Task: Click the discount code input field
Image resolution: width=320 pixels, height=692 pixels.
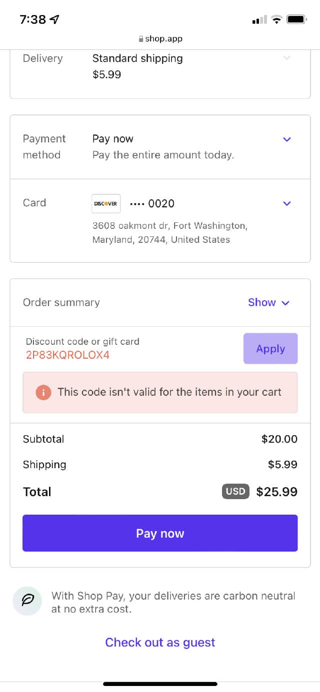Action: tap(130, 349)
